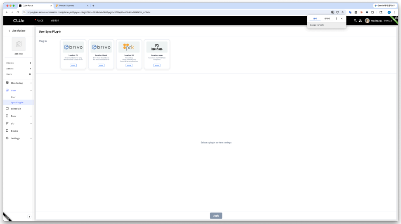Reload the page with refresh icon
This screenshot has height=224, width=401.
[18, 12]
